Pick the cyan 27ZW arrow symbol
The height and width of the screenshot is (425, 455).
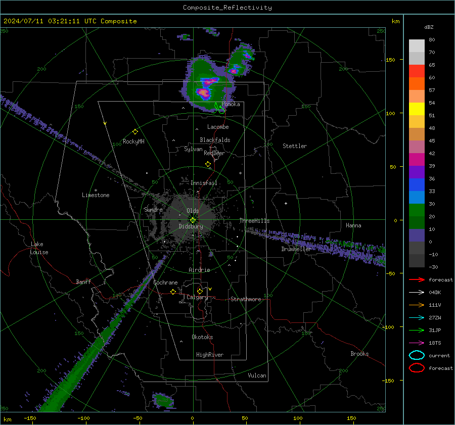pos(417,318)
